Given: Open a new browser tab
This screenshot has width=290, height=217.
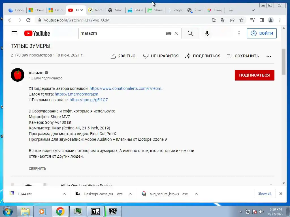Looking at the screenshot, I should tap(231, 10).
